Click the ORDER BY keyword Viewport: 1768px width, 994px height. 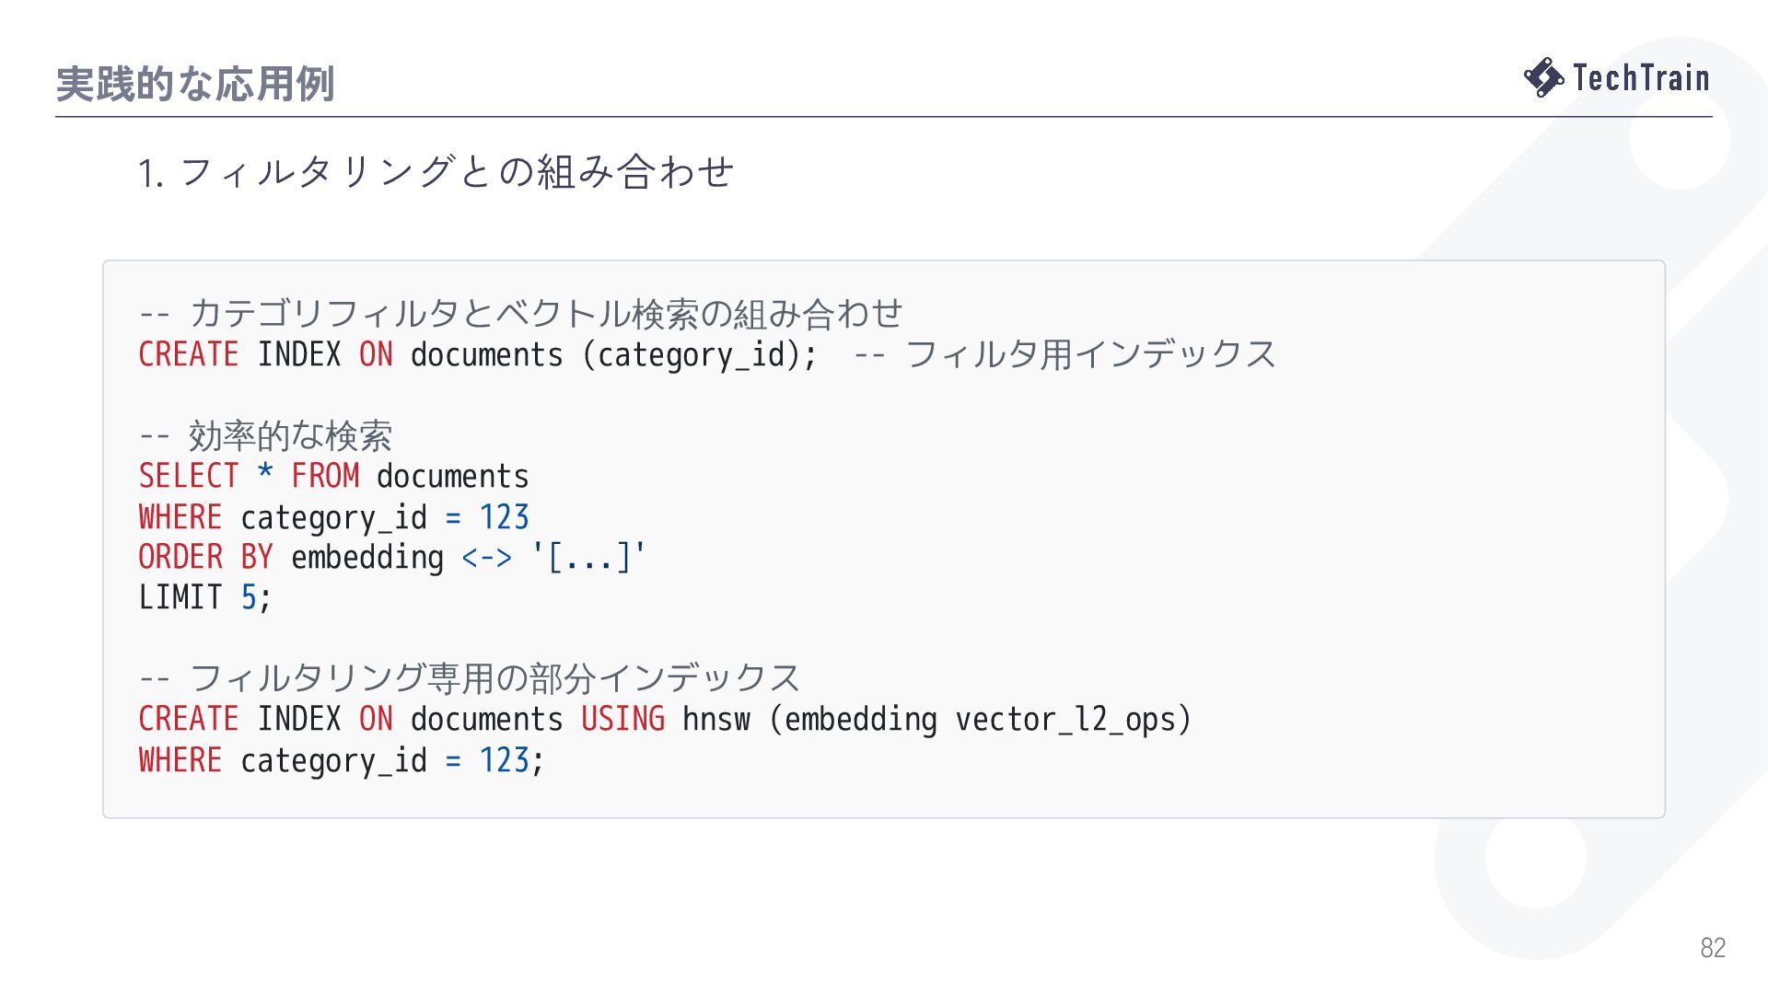point(205,557)
